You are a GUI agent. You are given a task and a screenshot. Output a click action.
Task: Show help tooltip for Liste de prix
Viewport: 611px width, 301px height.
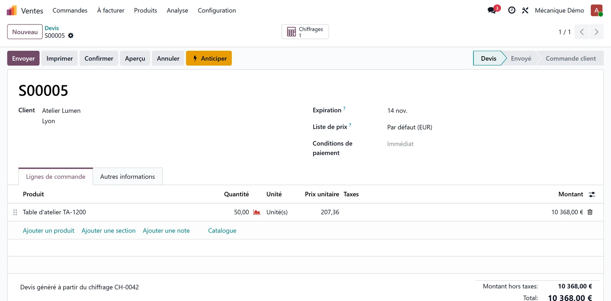tap(350, 125)
